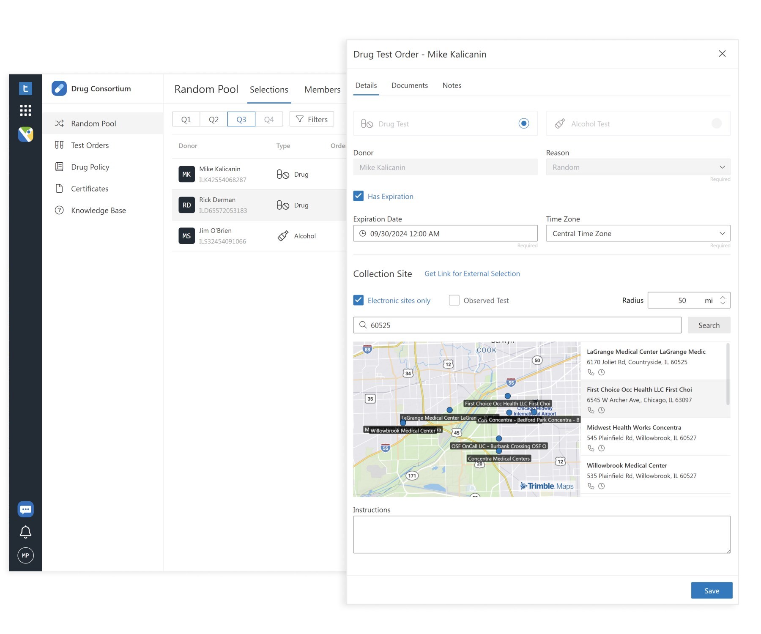Click the notifications bell icon
Image resolution: width=761 pixels, height=634 pixels.
[25, 532]
